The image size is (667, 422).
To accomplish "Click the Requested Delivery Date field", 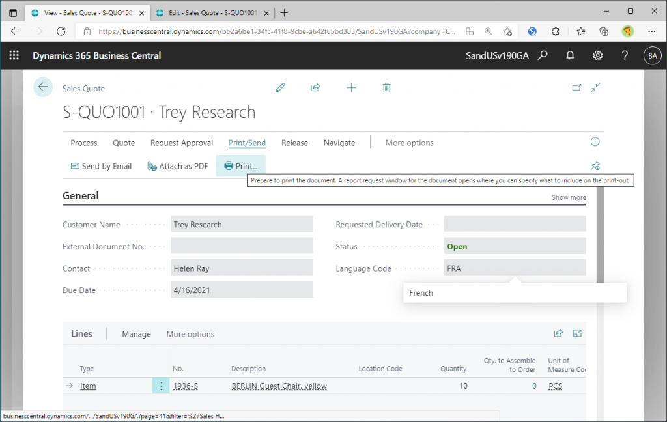I will [x=515, y=224].
